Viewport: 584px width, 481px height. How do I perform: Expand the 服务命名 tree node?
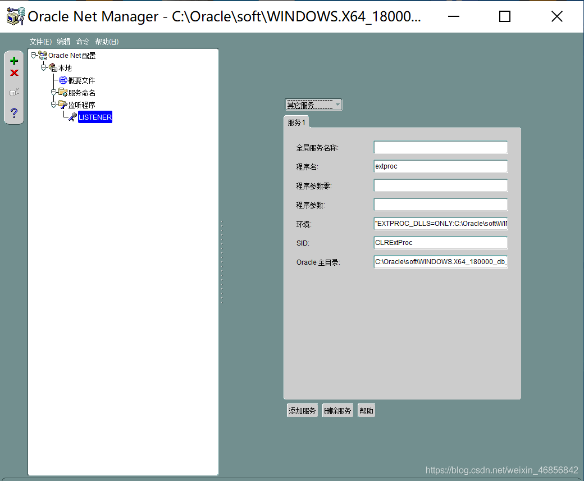54,92
